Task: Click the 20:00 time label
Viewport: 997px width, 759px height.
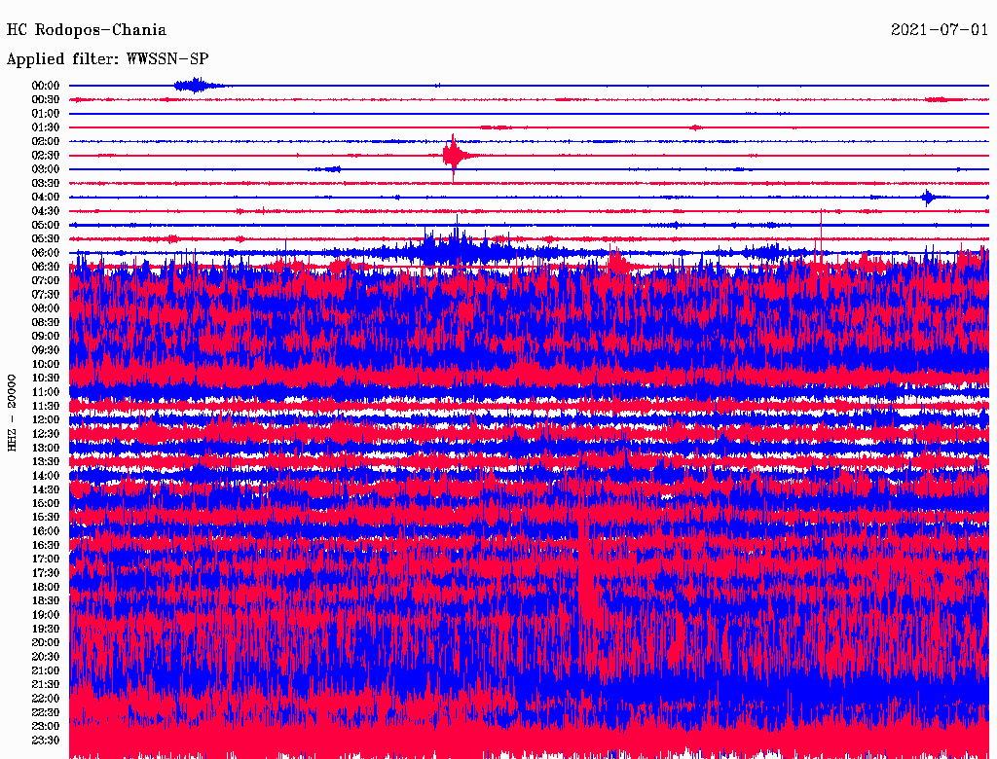Action: pyautogui.click(x=46, y=642)
